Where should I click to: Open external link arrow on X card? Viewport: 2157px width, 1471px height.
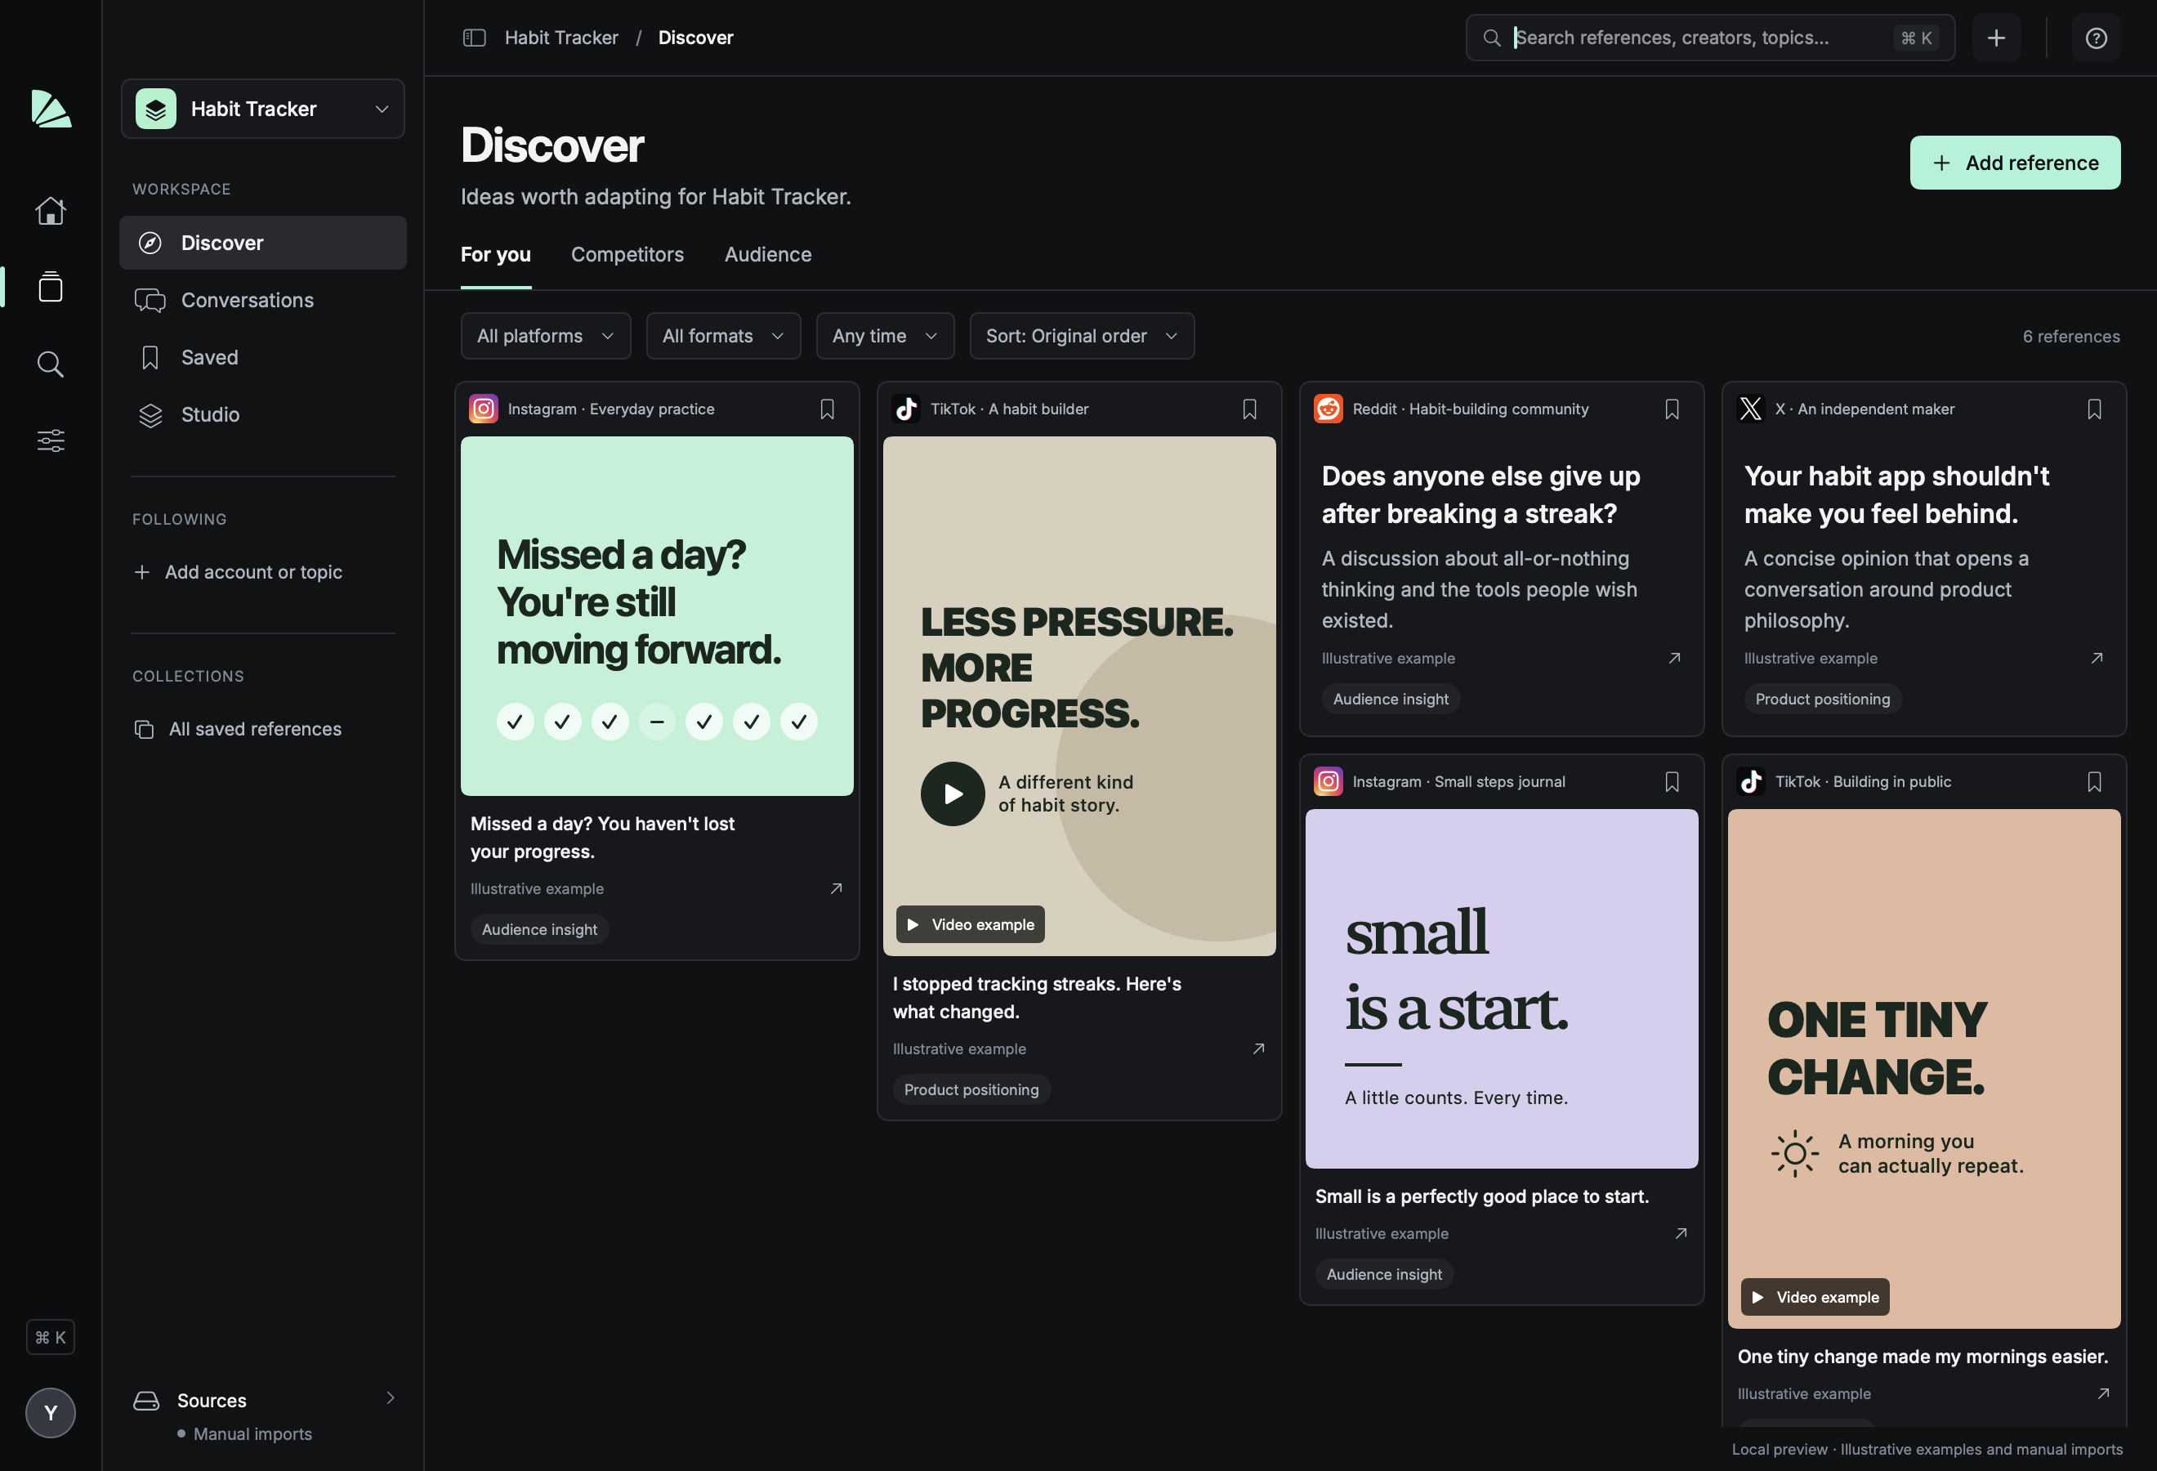point(2097,658)
